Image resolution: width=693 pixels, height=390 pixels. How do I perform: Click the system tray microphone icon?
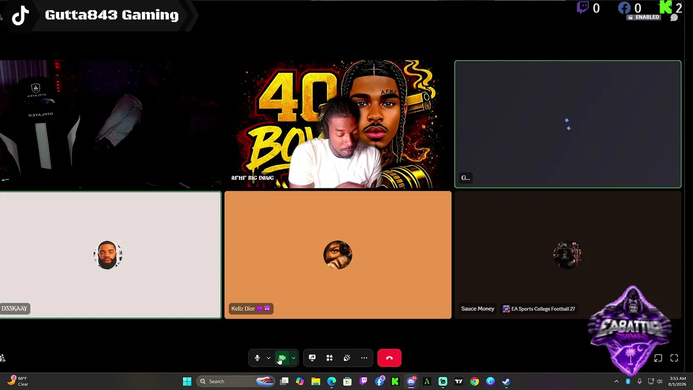(x=639, y=381)
